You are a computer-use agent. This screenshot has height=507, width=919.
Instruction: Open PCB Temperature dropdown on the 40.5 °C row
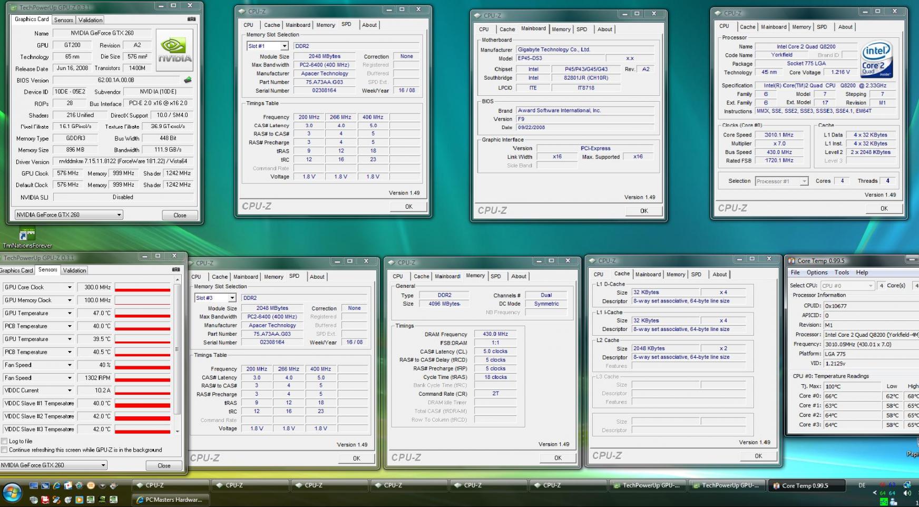point(70,352)
